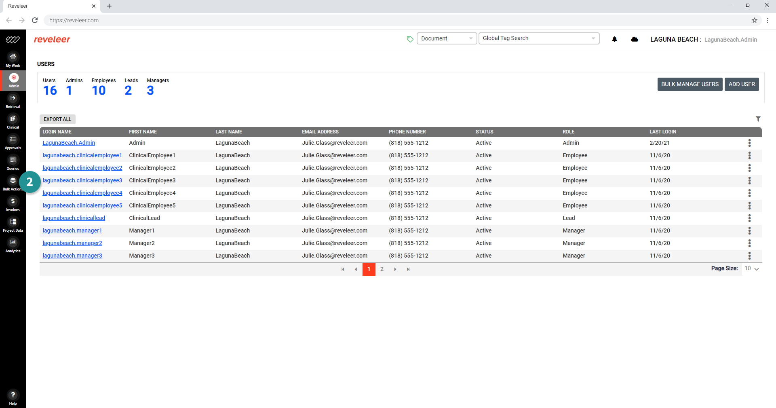
Task: Click the green tag icon
Action: (410, 39)
